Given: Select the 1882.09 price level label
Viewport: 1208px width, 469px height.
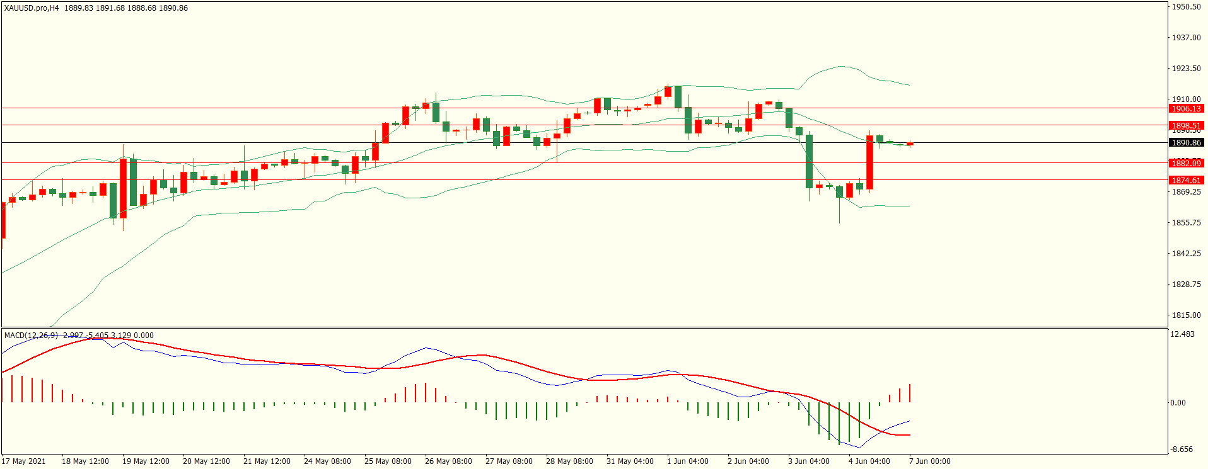Looking at the screenshot, I should pos(1186,164).
